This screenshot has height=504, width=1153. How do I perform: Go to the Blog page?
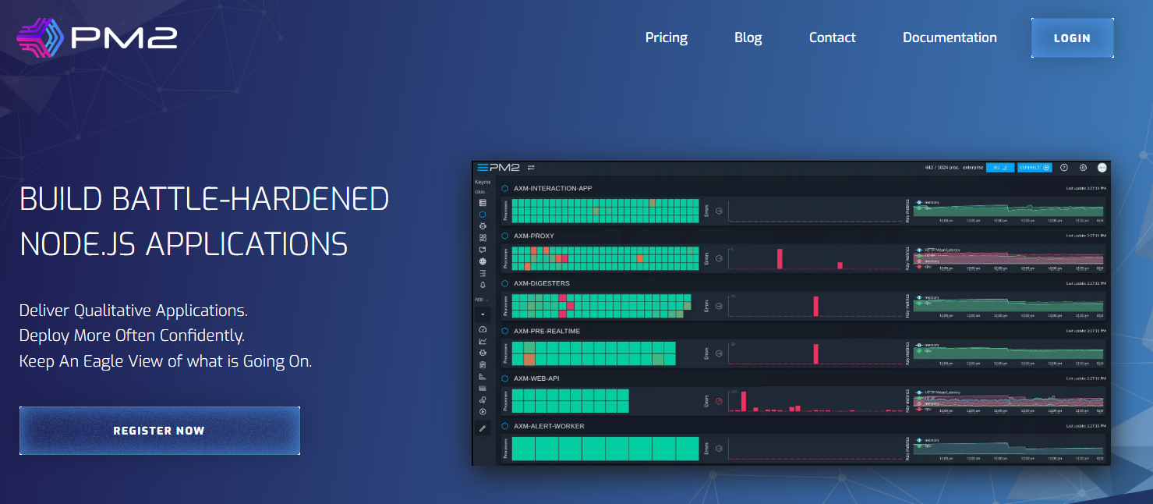click(748, 37)
